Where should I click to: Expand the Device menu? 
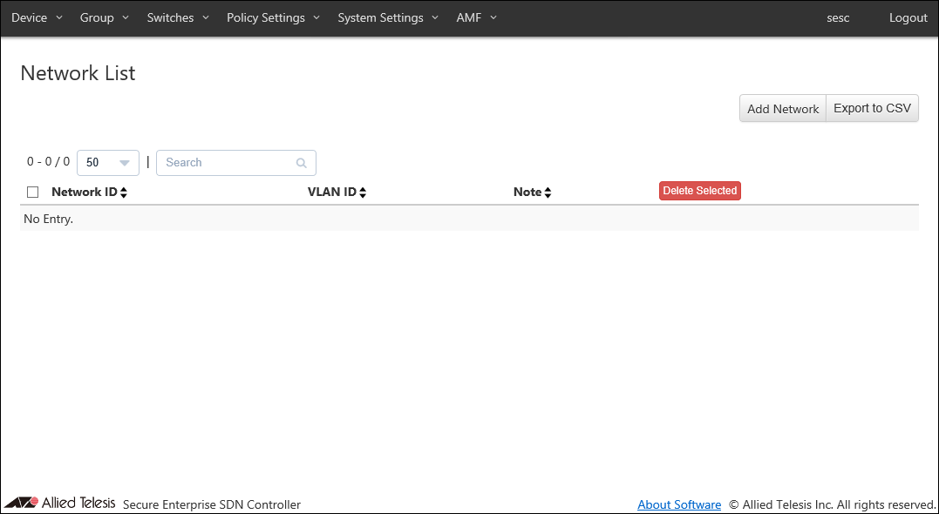pos(37,18)
